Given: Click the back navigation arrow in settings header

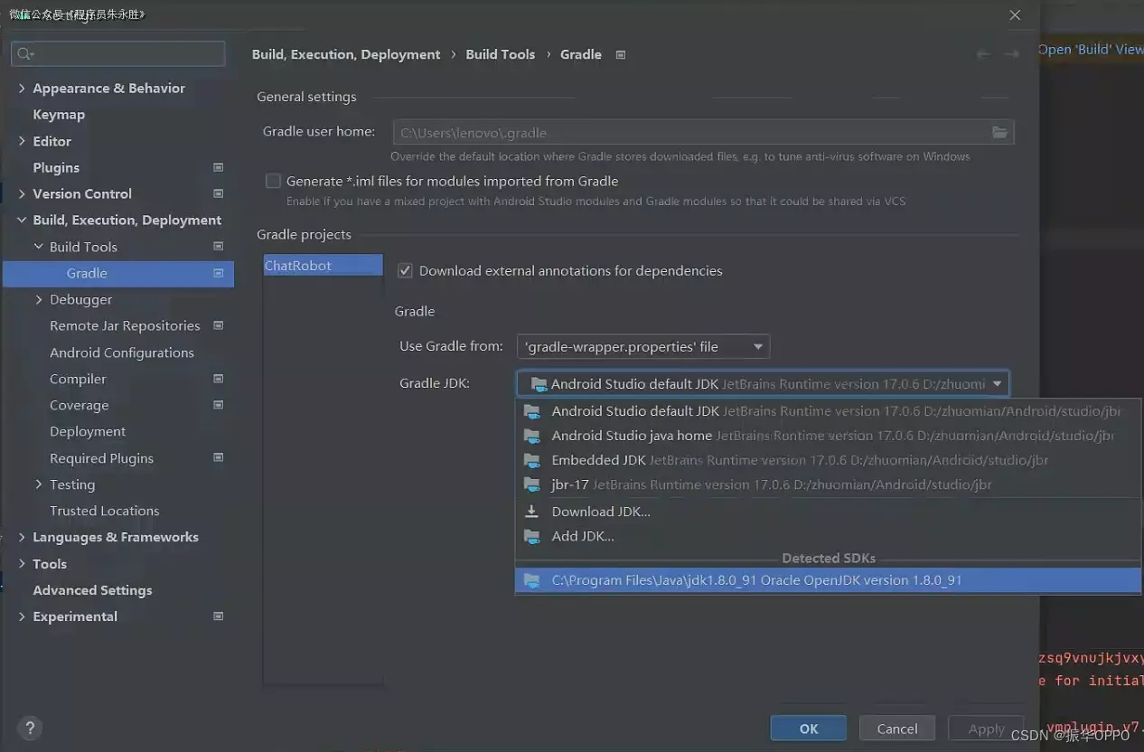Looking at the screenshot, I should click(983, 54).
